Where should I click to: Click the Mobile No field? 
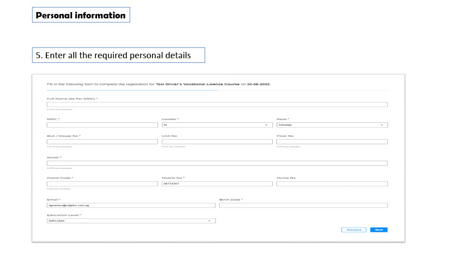tap(217, 184)
